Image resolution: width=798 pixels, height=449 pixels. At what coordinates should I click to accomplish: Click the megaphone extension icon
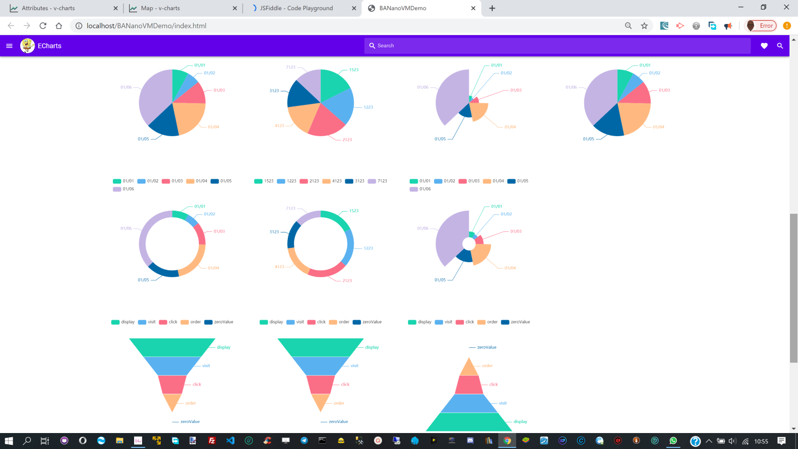728,26
